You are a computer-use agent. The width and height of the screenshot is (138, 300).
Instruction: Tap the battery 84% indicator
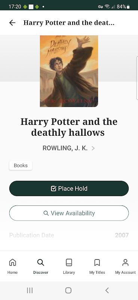[x=123, y=7]
